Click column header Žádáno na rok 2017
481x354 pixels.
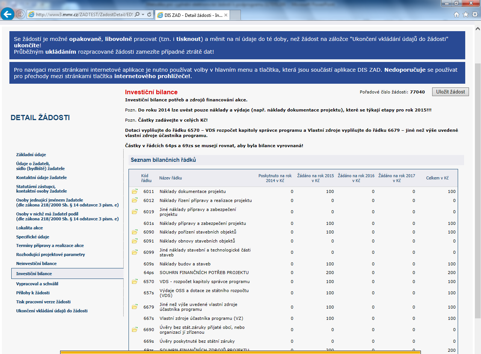point(396,178)
